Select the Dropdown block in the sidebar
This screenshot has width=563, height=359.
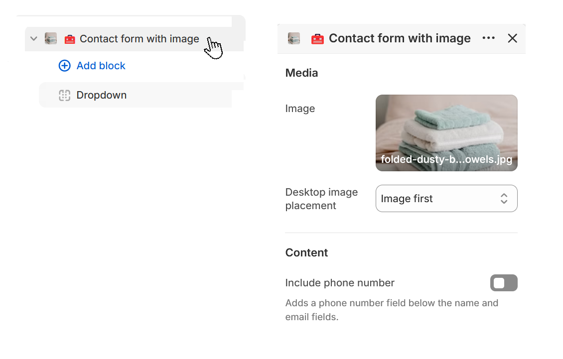point(101,95)
